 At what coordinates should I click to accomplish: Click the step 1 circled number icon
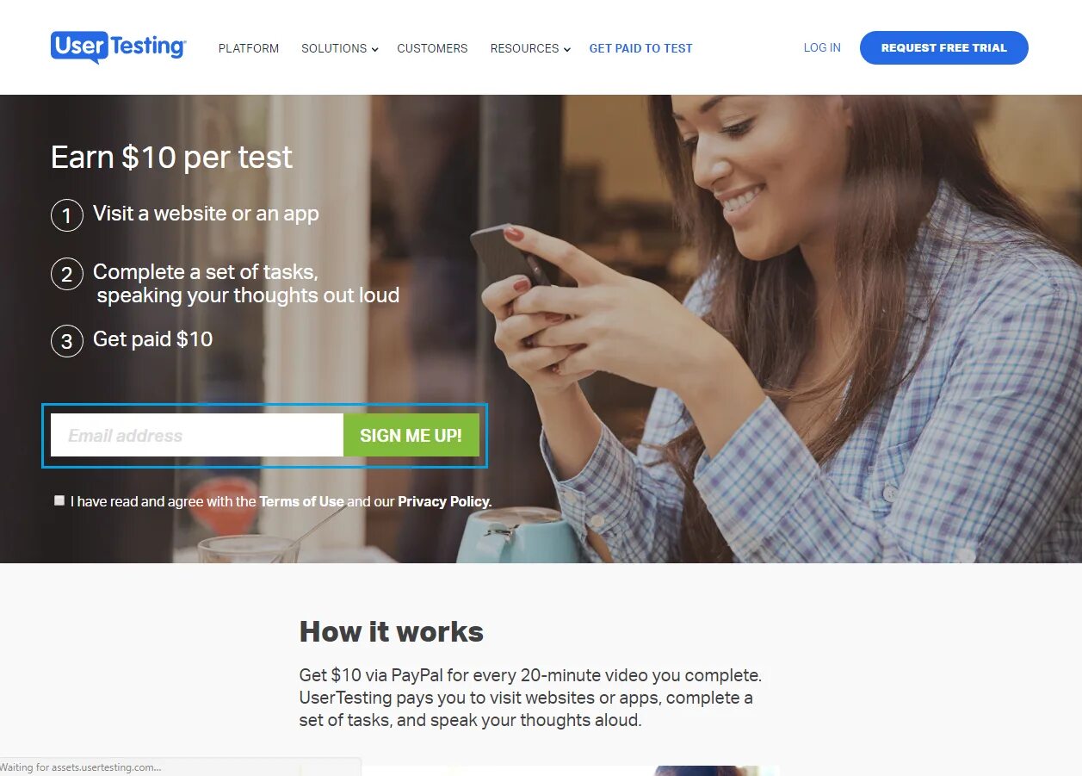tap(67, 215)
